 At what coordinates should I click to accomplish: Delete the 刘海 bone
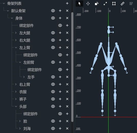click(x=67, y=128)
